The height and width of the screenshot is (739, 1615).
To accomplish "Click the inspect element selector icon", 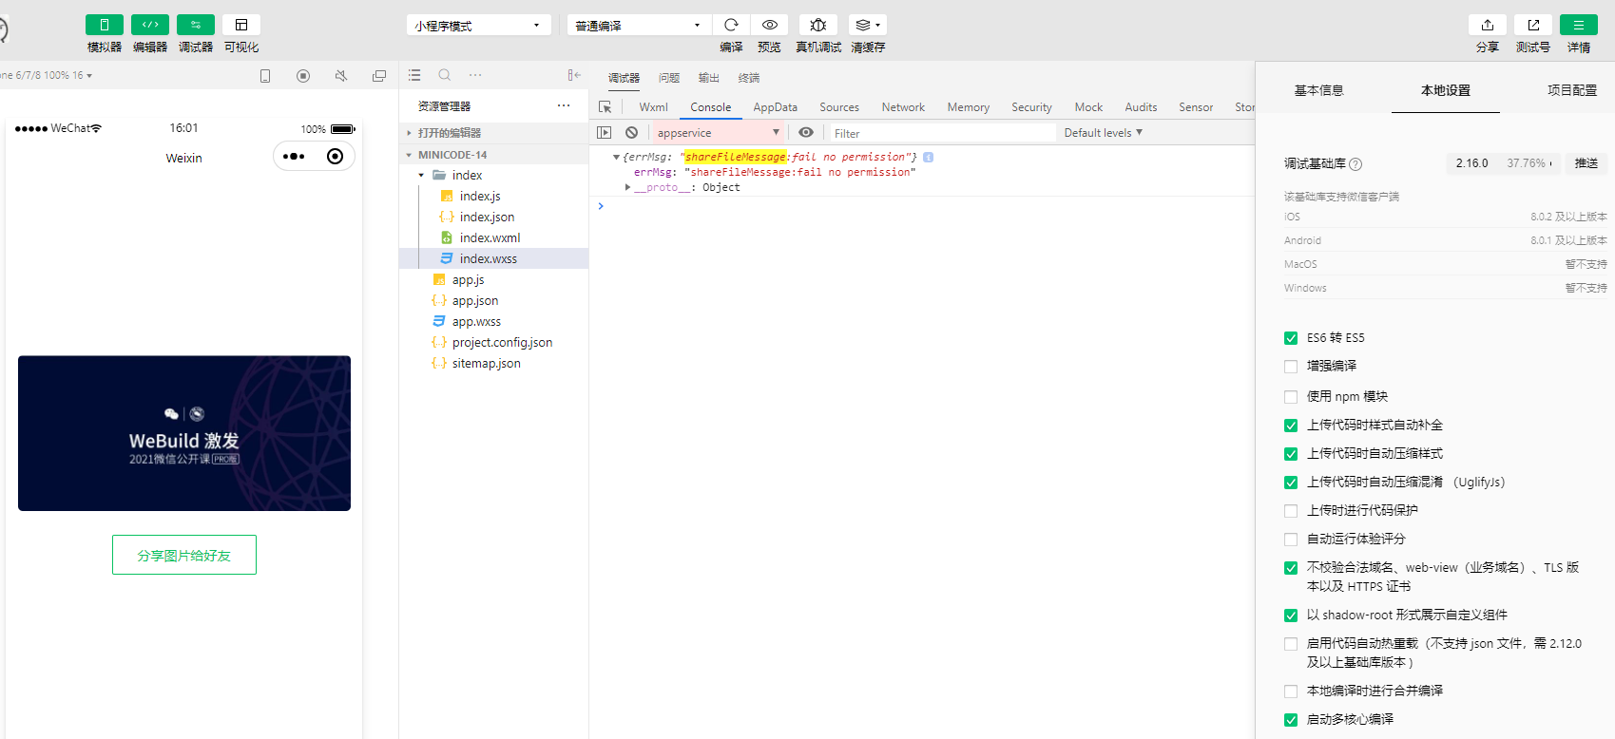I will [605, 107].
